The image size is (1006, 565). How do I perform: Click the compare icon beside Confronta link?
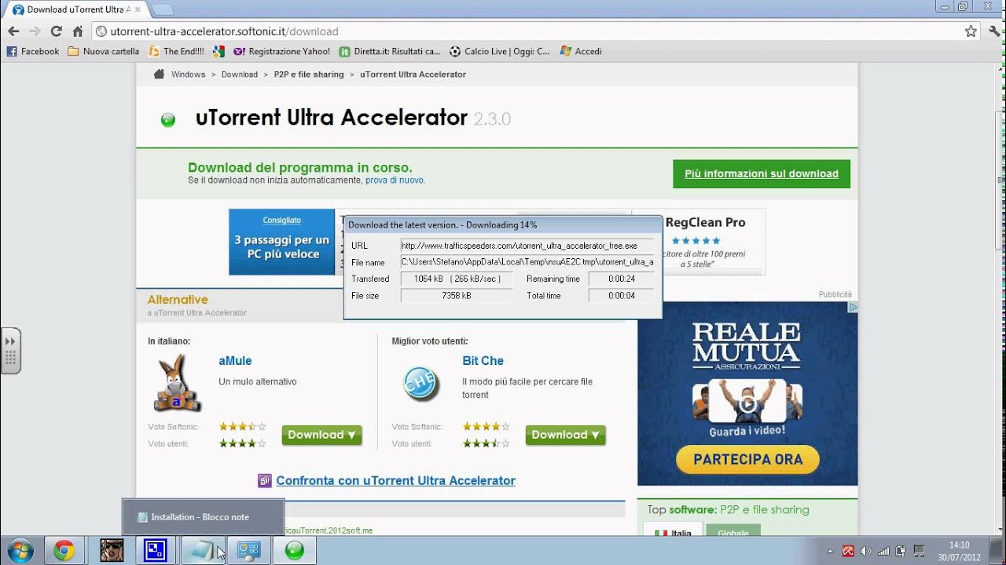coord(265,480)
